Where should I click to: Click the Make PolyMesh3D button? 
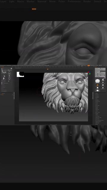(x=102, y=74)
